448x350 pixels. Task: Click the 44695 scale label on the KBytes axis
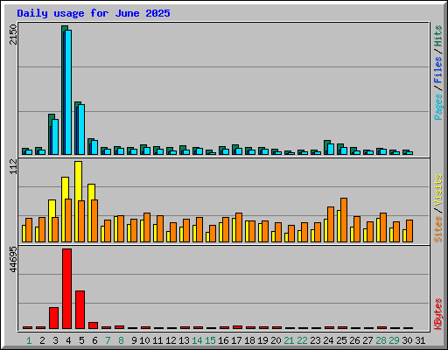pos(13,259)
